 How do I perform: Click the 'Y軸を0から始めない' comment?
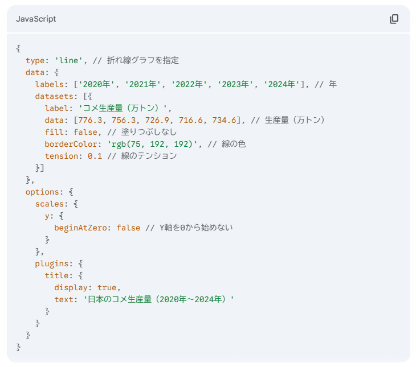pyautogui.click(x=190, y=228)
